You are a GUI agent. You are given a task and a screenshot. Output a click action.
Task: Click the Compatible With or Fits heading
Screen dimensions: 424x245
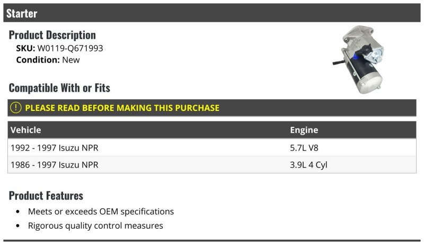(x=59, y=87)
